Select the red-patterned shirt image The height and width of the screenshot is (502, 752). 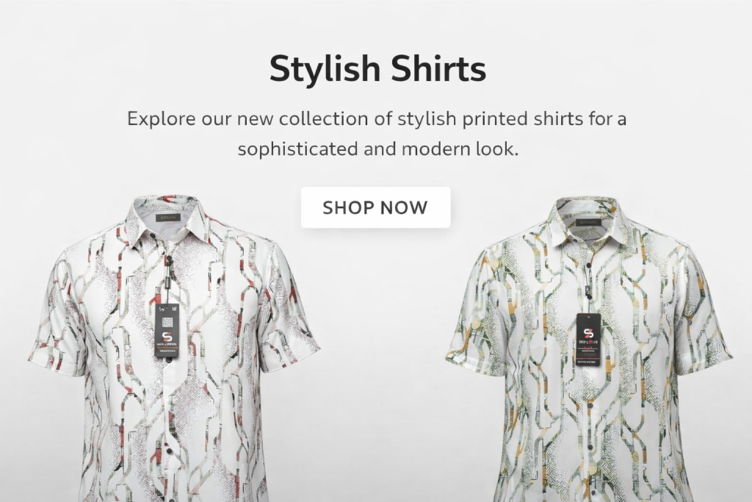pyautogui.click(x=174, y=348)
